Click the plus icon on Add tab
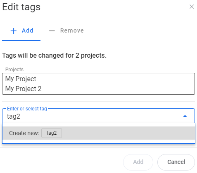Image resolution: width=197 pixels, height=173 pixels. pos(14,31)
